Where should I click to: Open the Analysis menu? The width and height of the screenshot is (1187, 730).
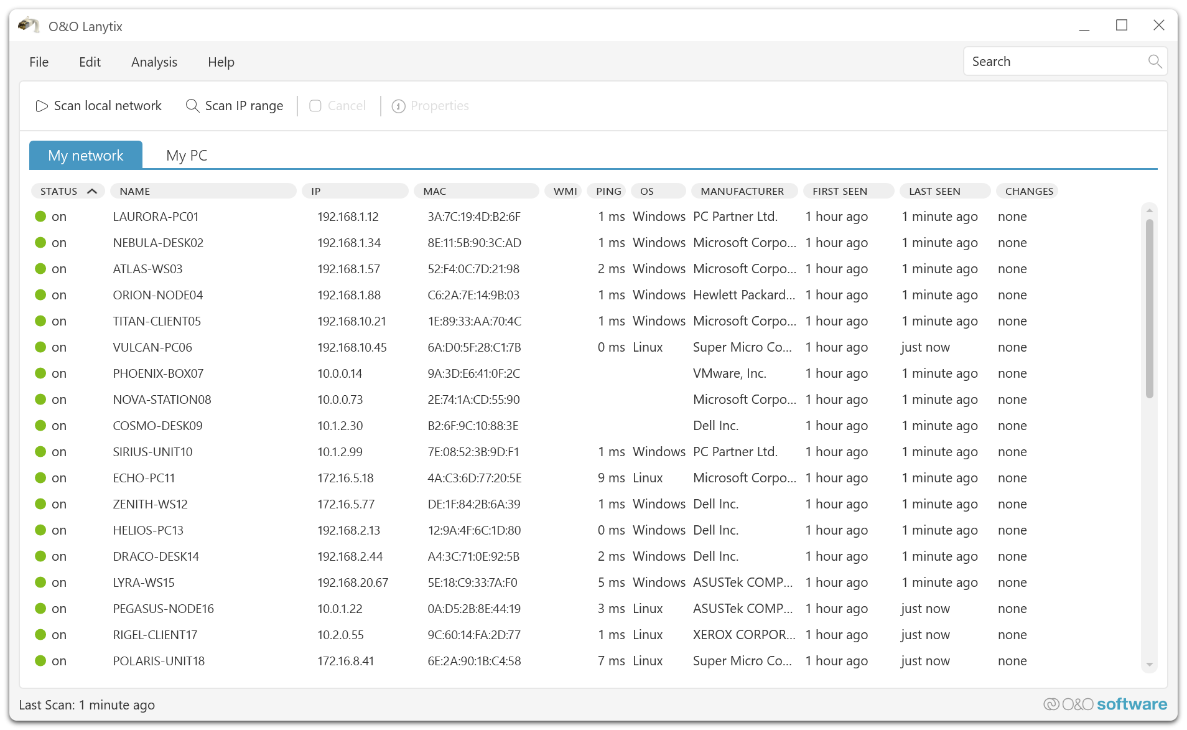click(x=154, y=62)
